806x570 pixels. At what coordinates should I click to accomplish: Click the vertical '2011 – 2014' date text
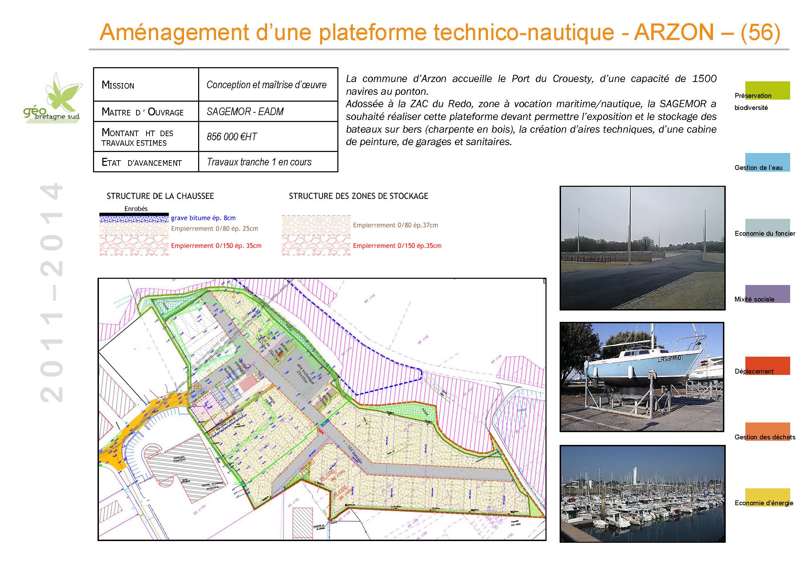pos(51,292)
